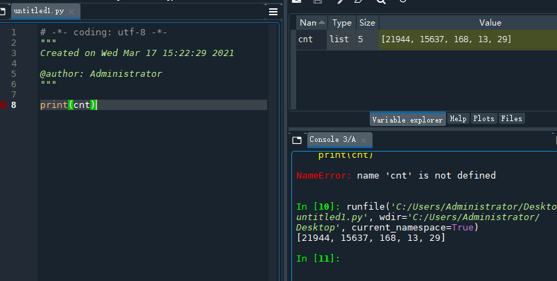Remove the breakpoint marker on line 8
557x281 pixels.
click(x=3, y=105)
